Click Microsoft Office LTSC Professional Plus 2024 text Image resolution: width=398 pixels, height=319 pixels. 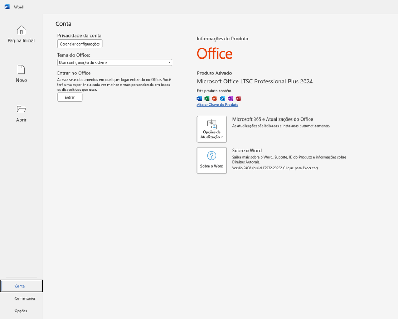tap(255, 81)
